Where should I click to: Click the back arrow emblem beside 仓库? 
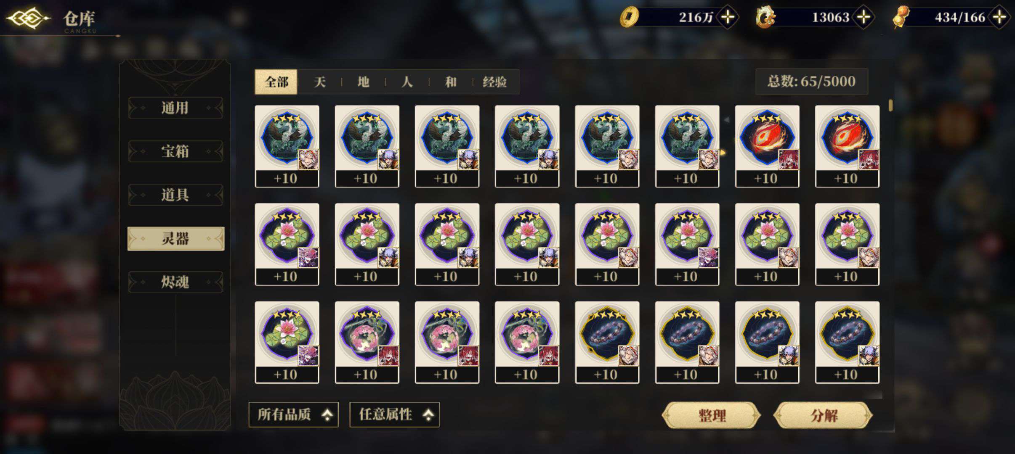[29, 18]
